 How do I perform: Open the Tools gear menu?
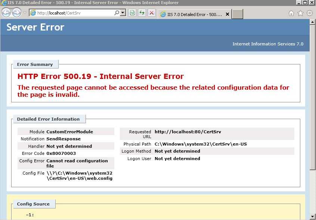[309, 13]
